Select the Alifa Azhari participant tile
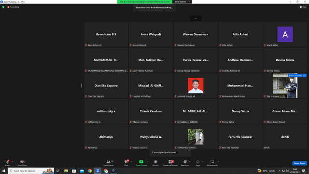The width and height of the screenshot is (309, 174). [x=240, y=34]
